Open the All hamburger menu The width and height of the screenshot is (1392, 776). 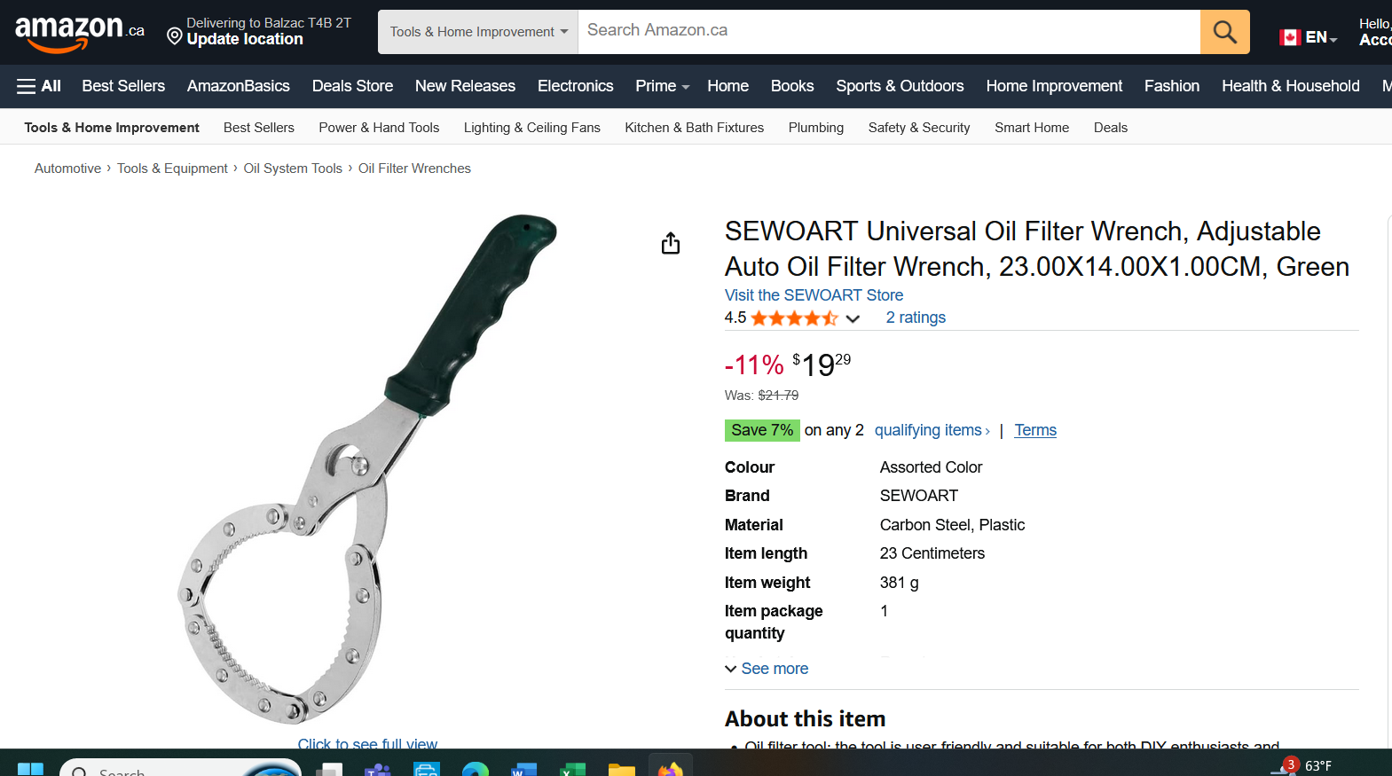[39, 86]
